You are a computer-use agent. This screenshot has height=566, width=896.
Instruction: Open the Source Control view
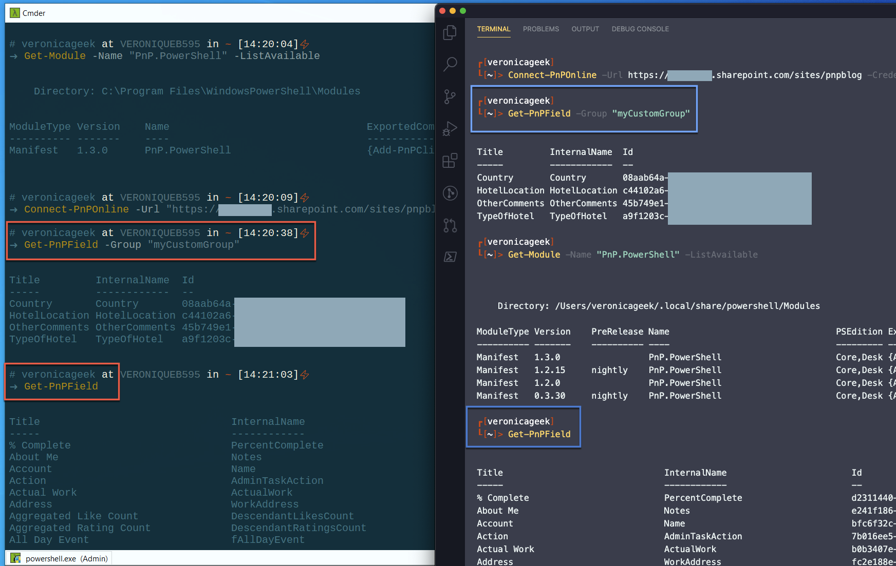click(x=450, y=96)
